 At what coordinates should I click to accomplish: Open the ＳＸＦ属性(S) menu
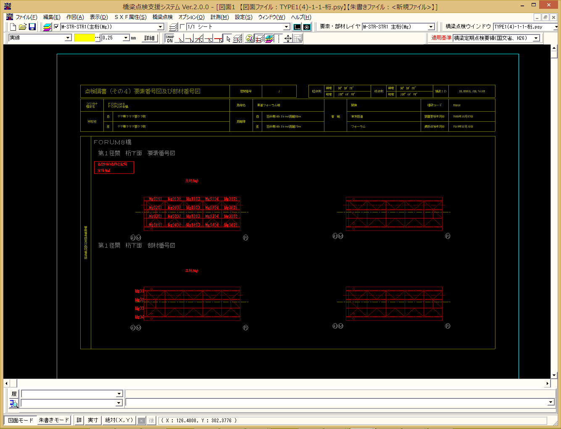click(x=130, y=17)
